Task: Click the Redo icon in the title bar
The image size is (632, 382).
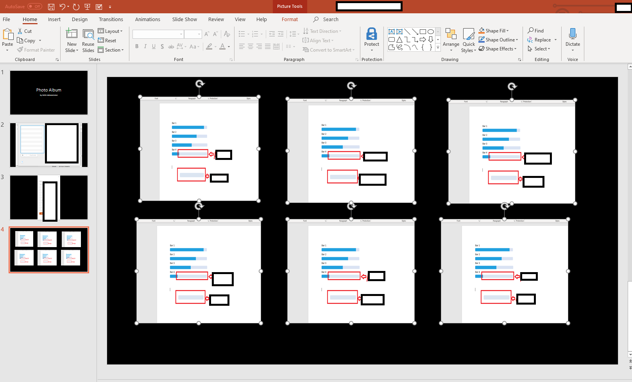Action: 76,7
